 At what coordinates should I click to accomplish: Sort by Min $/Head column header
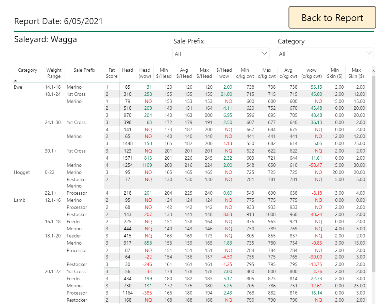point(164,73)
